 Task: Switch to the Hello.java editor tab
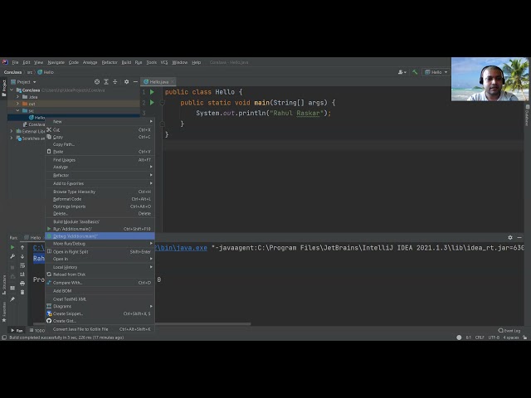(158, 82)
